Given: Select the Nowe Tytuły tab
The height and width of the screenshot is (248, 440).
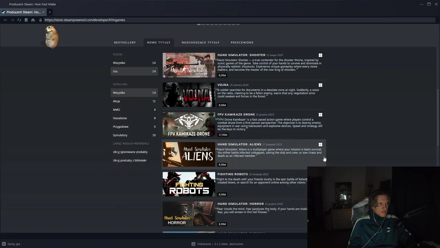Looking at the screenshot, I should coord(159,42).
